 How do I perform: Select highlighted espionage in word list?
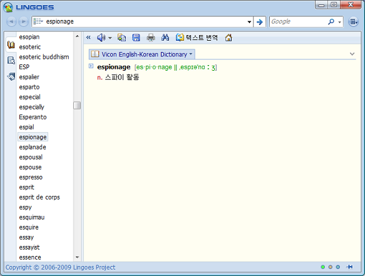coord(33,137)
